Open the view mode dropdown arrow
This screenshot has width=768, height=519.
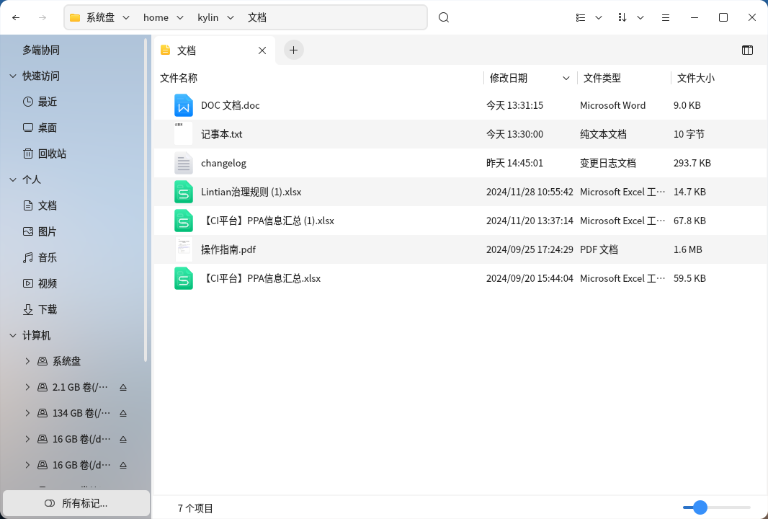pyautogui.click(x=599, y=17)
